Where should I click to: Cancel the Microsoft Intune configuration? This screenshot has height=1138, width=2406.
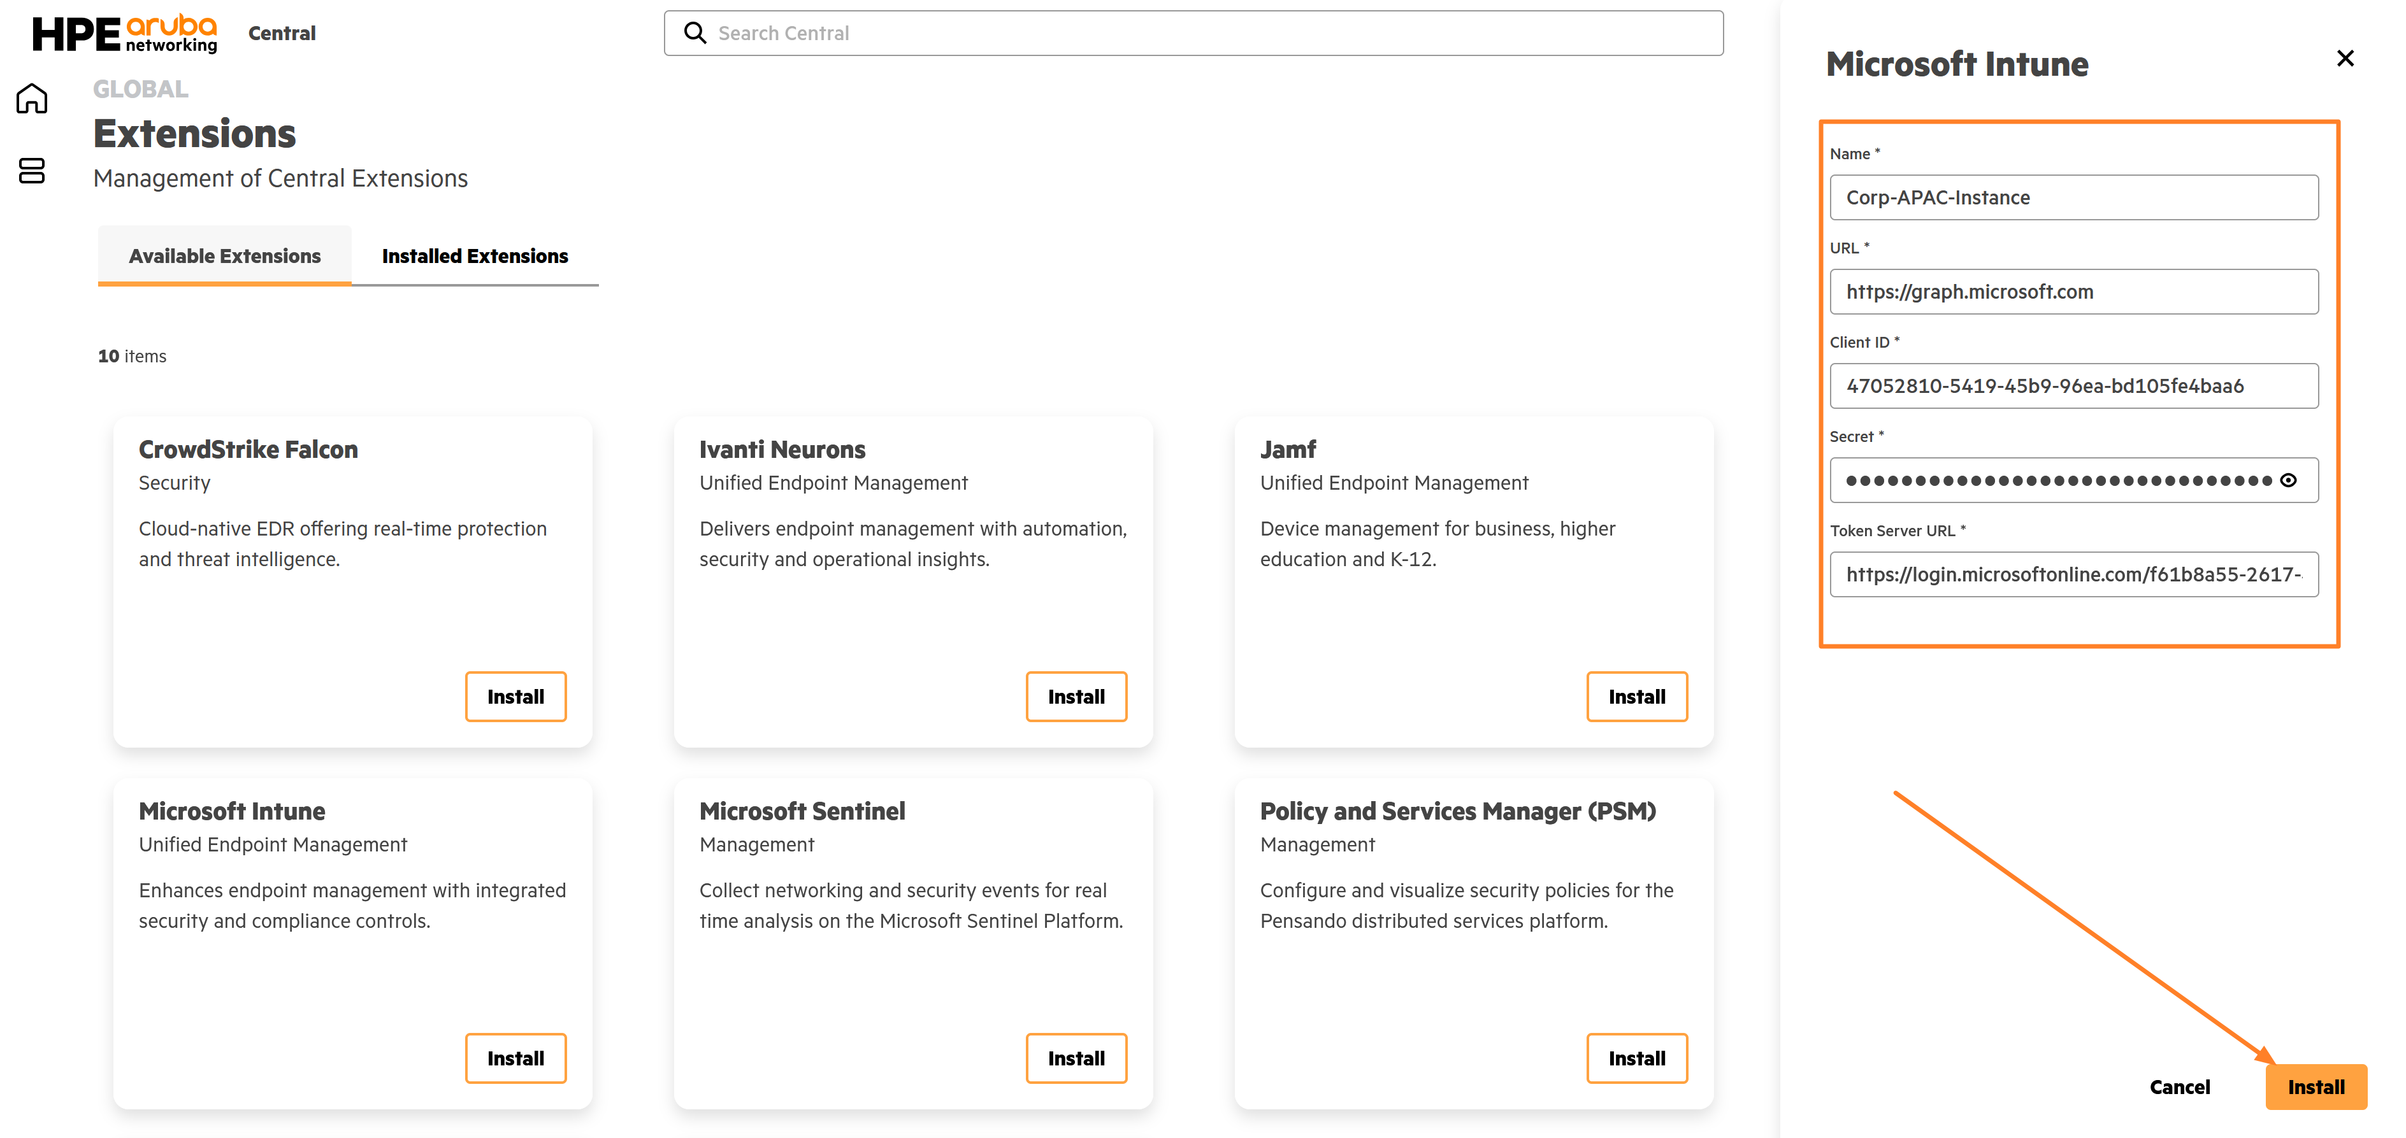point(2179,1086)
